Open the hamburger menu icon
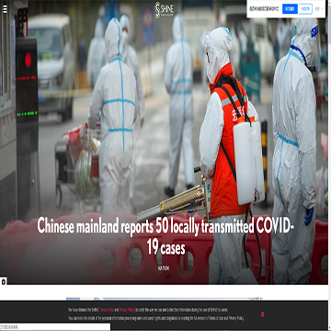 5,9
